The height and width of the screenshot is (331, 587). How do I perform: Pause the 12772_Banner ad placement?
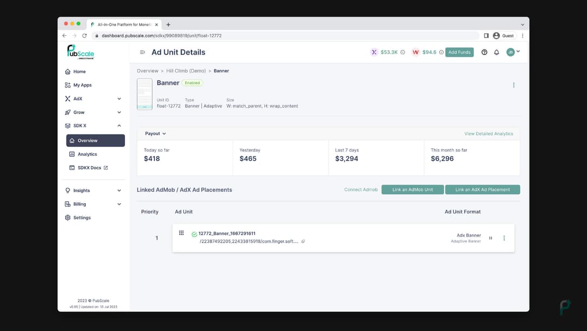490,238
